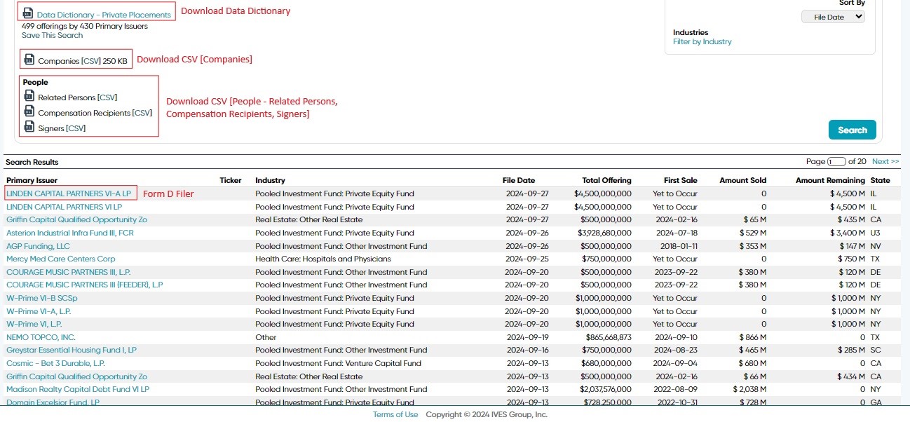
Task: Open the Sort By File Date dropdown
Action: coord(833,17)
